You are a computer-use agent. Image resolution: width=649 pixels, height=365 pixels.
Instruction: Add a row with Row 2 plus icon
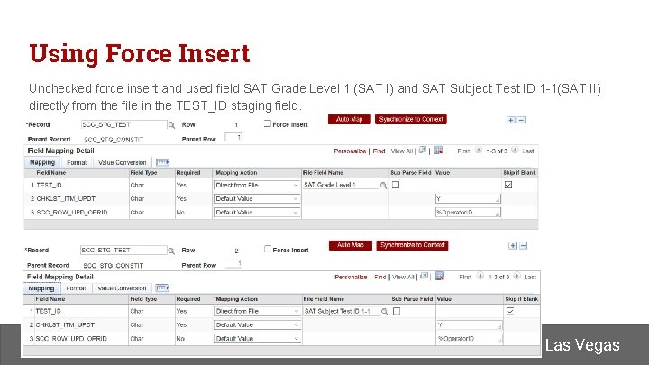tap(512, 246)
